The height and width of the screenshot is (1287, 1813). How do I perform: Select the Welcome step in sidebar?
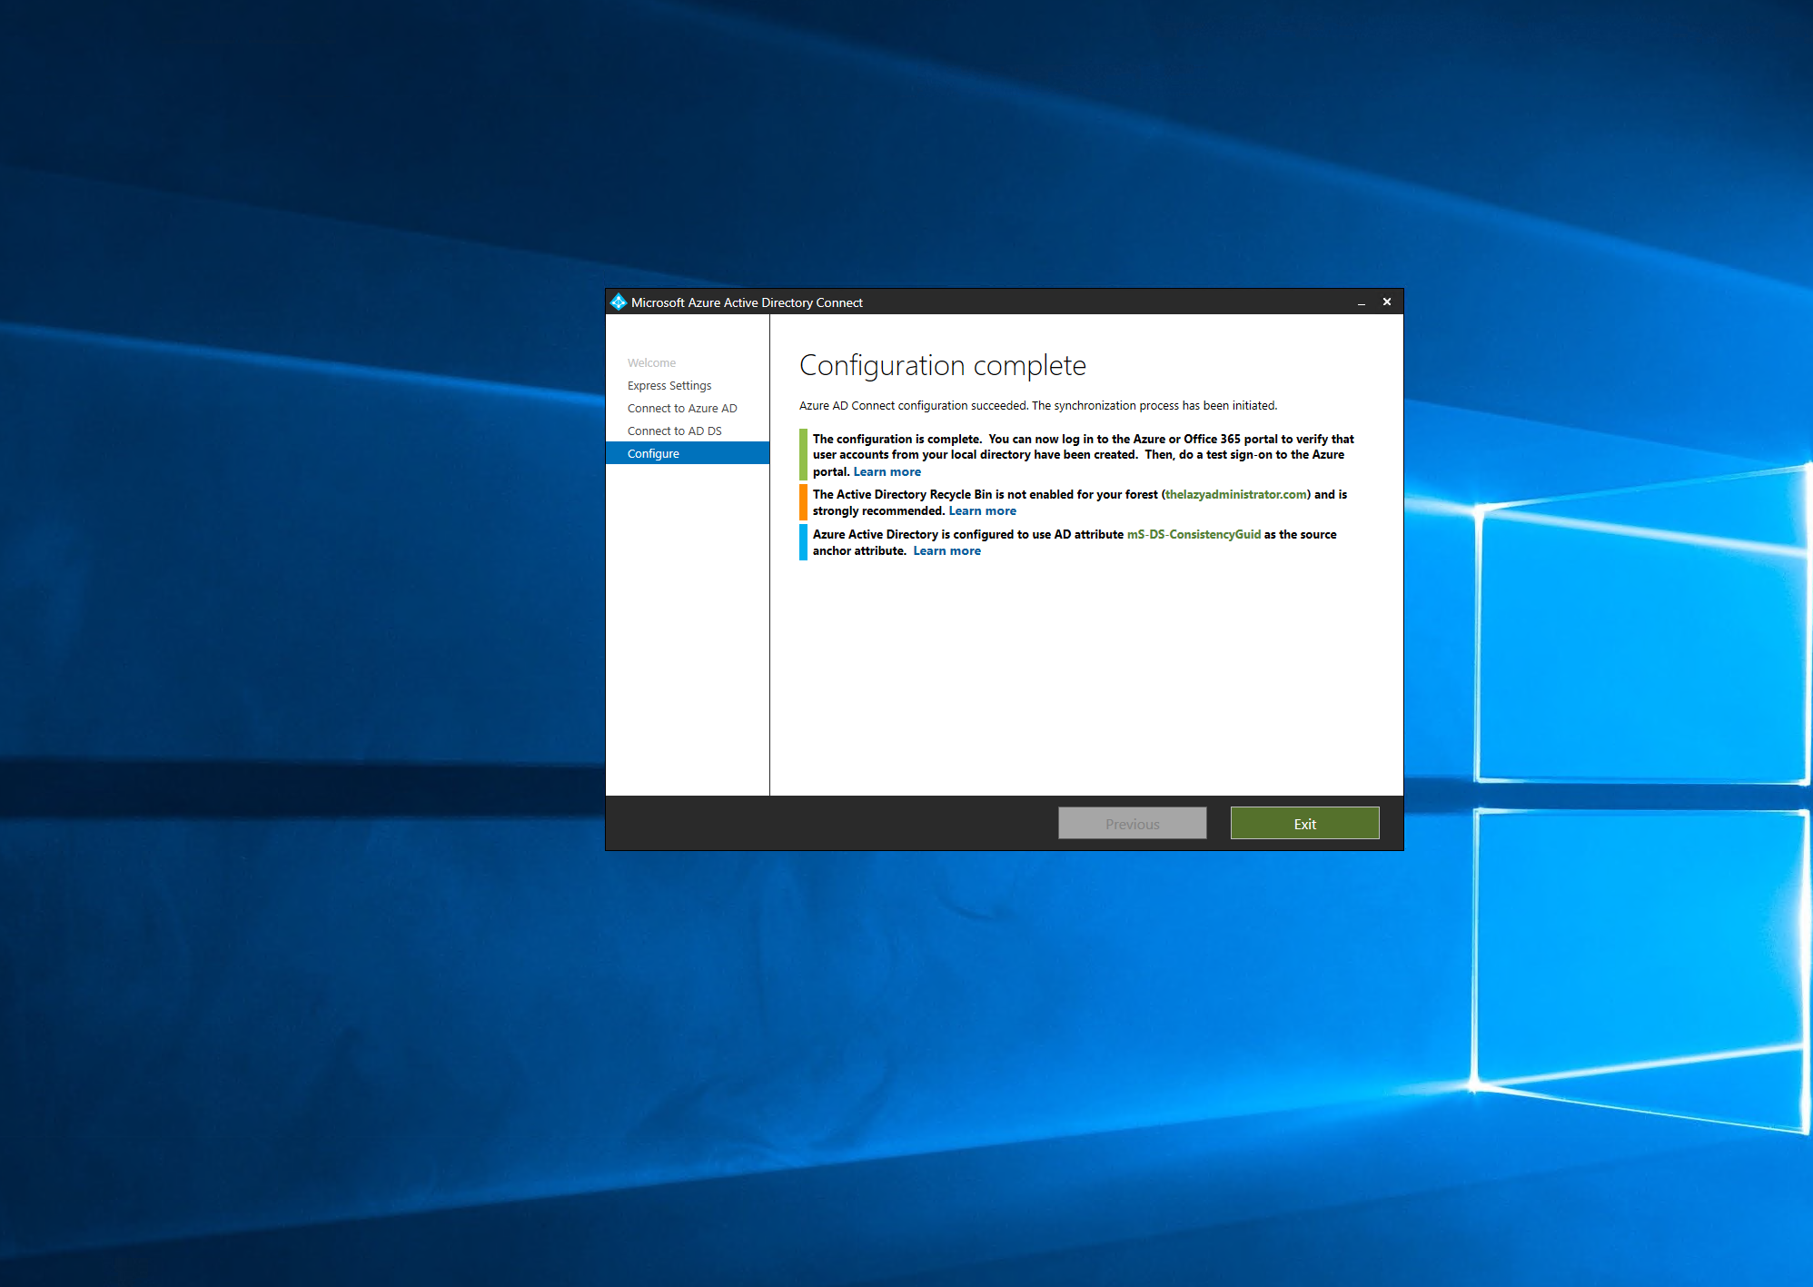pos(651,362)
